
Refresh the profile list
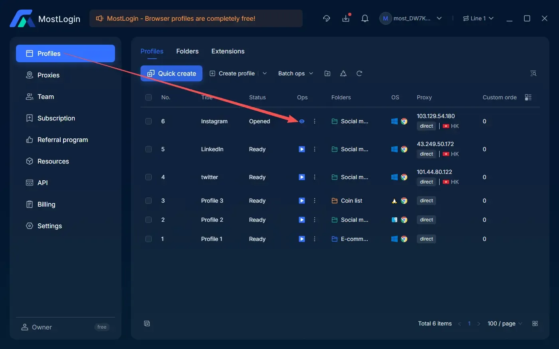point(359,73)
